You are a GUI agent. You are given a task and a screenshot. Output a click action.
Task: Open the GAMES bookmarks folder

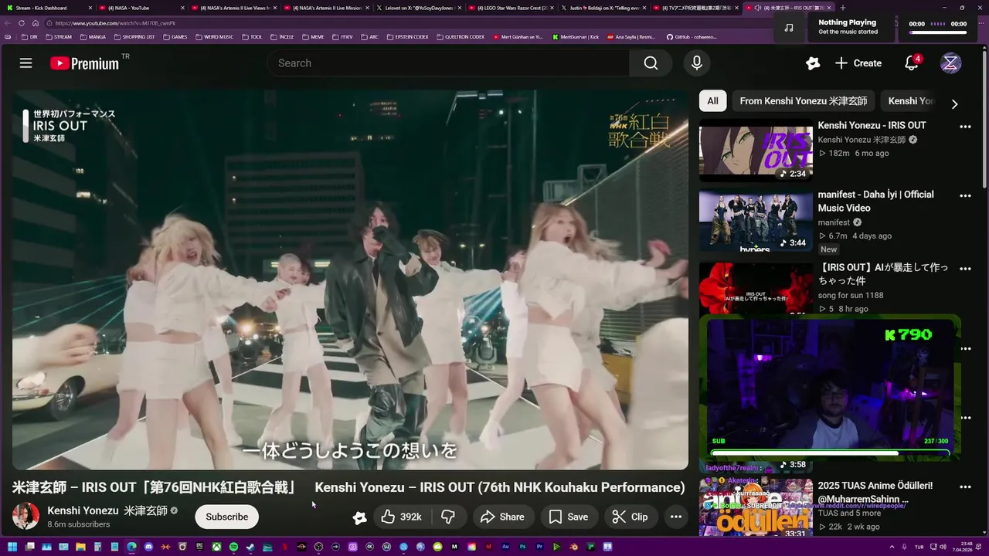coord(175,36)
